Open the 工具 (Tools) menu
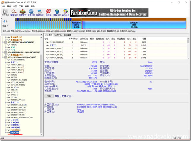This screenshot has height=141, width=191. 21,6
